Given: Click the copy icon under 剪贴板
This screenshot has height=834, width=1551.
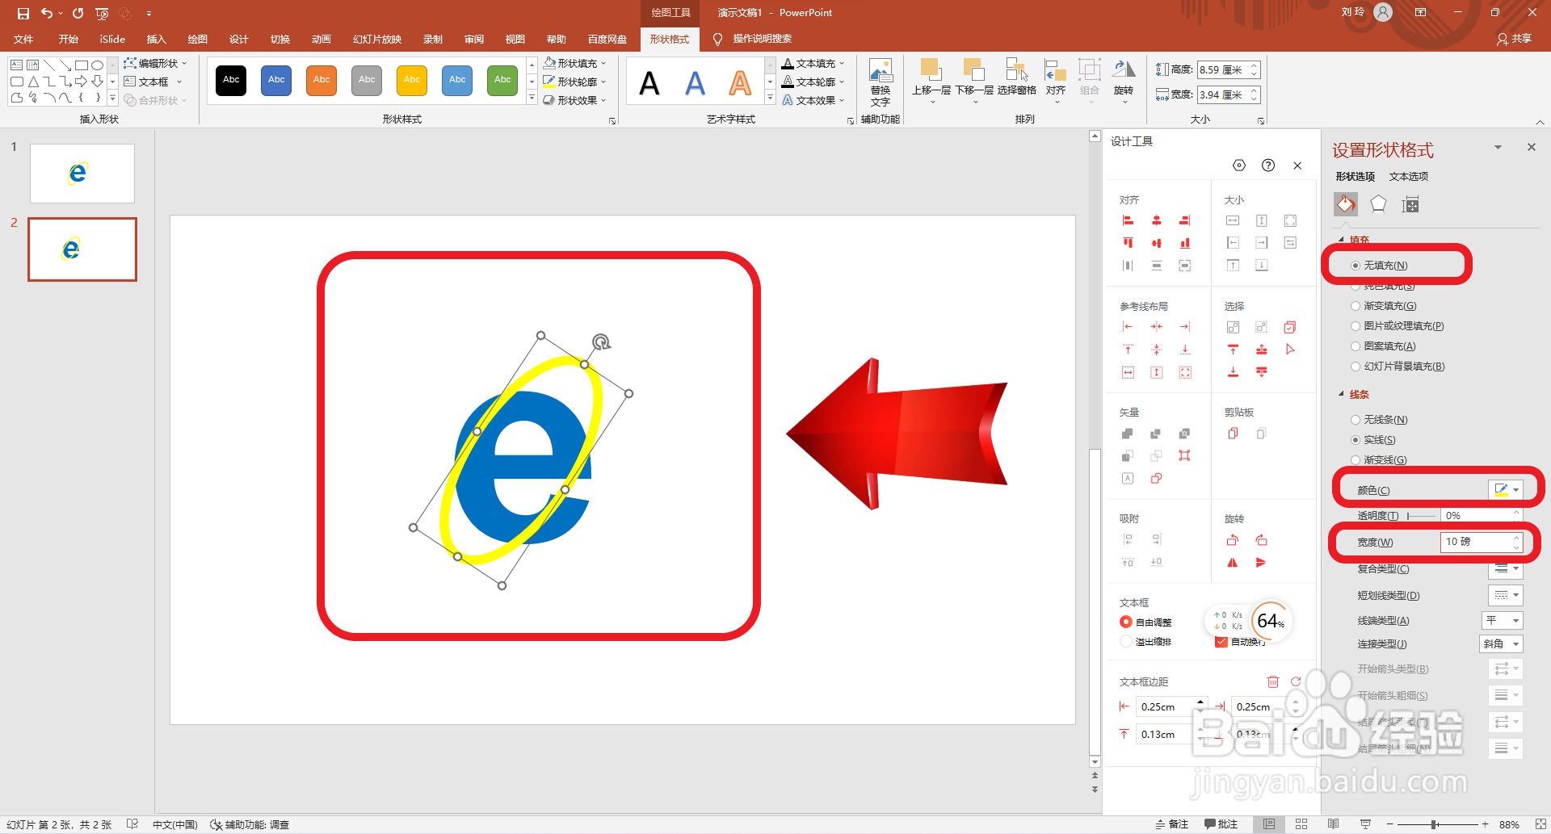Looking at the screenshot, I should (1233, 434).
